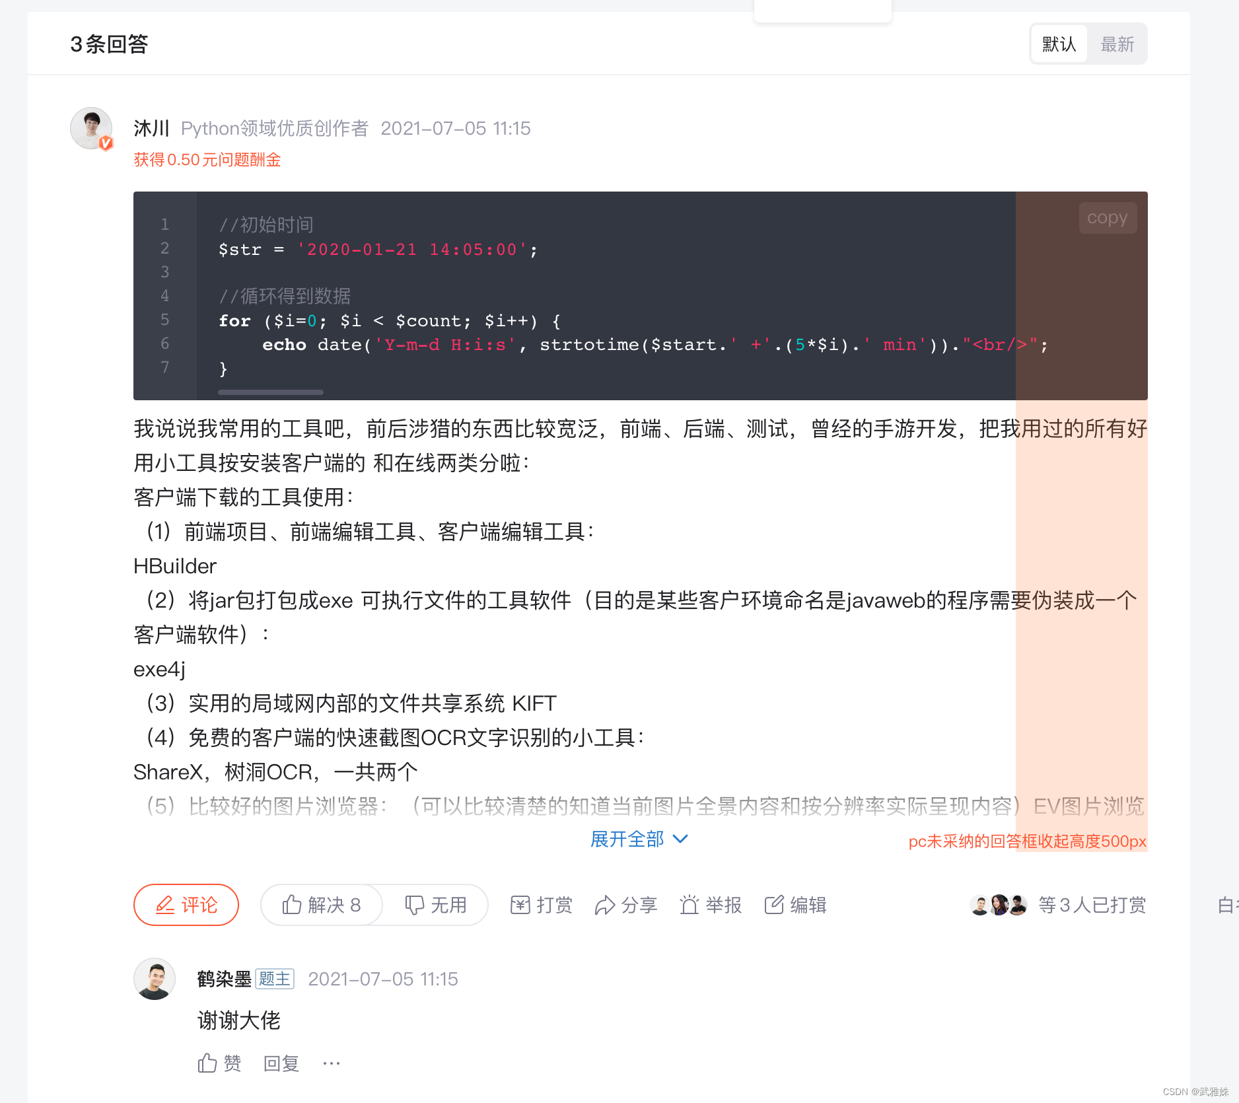Open author 沐川's username link
Image resolution: width=1239 pixels, height=1103 pixels.
click(152, 128)
